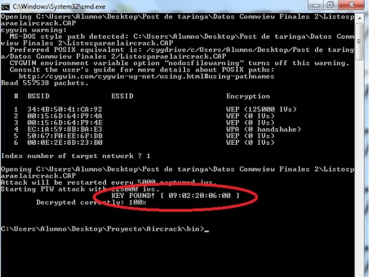Image resolution: width=369 pixels, height=277 pixels.
Task: Click the line Read 557538 packets.
Action: [45, 83]
